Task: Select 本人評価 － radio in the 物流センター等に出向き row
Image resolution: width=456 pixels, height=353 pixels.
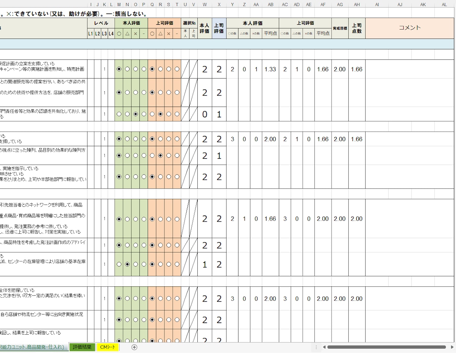Action: click(144, 320)
